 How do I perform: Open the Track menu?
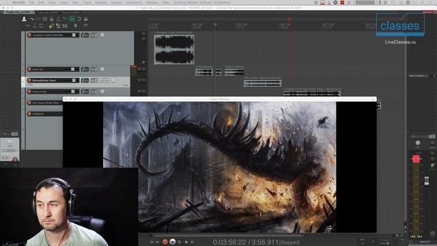click(87, 3)
